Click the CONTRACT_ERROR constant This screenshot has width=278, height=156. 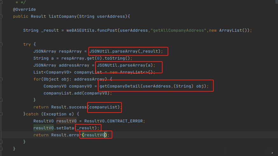[x=125, y=121]
